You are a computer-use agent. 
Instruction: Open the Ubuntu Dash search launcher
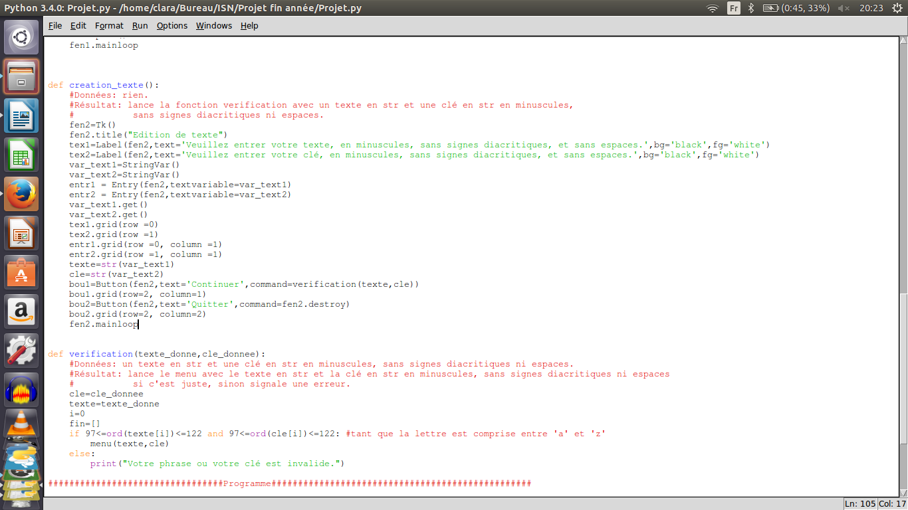pos(21,37)
